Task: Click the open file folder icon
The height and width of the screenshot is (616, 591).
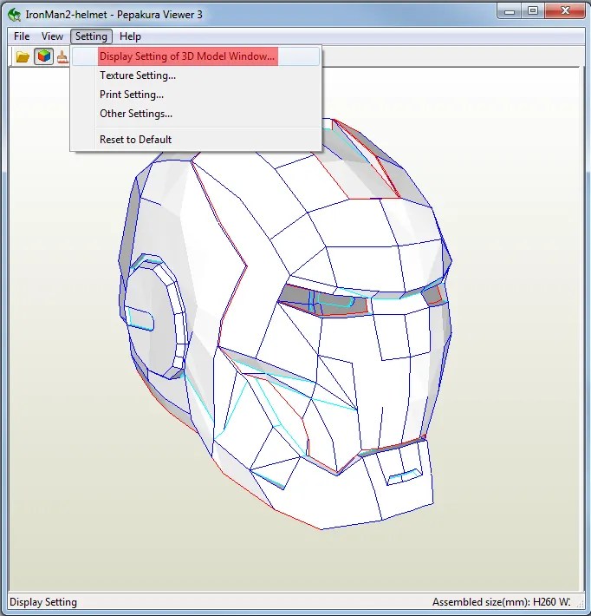Action: (x=23, y=57)
